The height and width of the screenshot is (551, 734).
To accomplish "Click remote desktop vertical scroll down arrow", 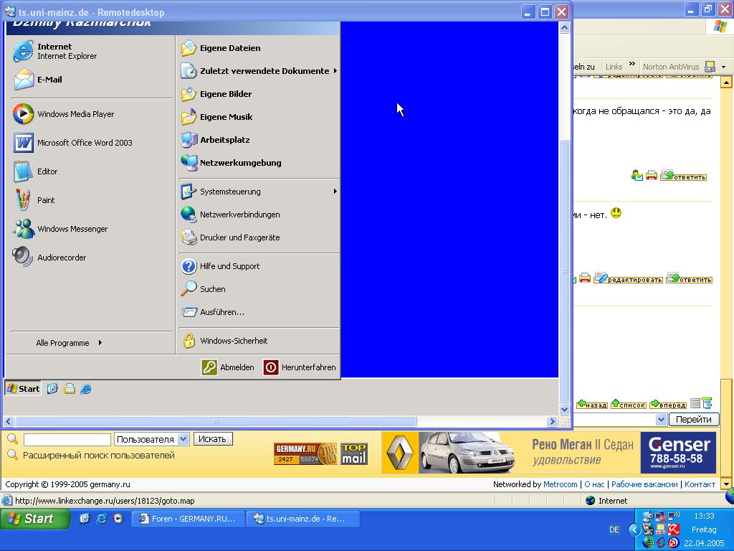I will (x=564, y=408).
